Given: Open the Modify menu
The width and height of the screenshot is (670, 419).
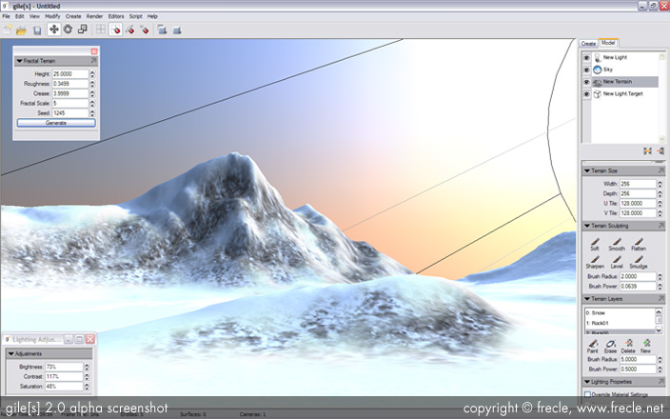Looking at the screenshot, I should point(52,16).
